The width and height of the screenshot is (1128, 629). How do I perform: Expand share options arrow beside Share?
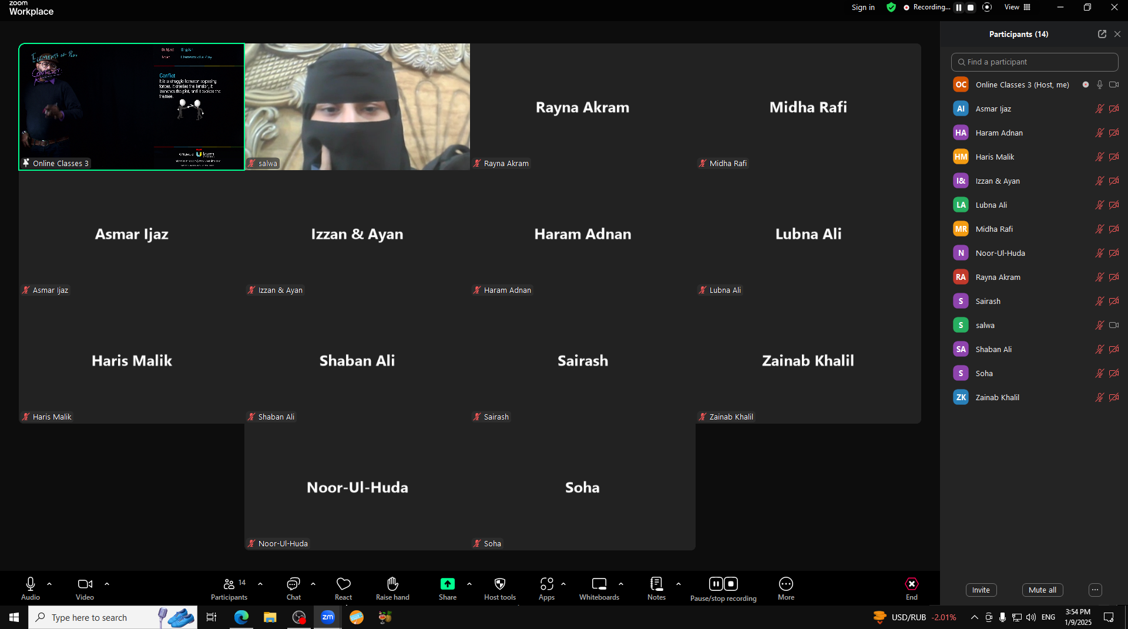469,584
